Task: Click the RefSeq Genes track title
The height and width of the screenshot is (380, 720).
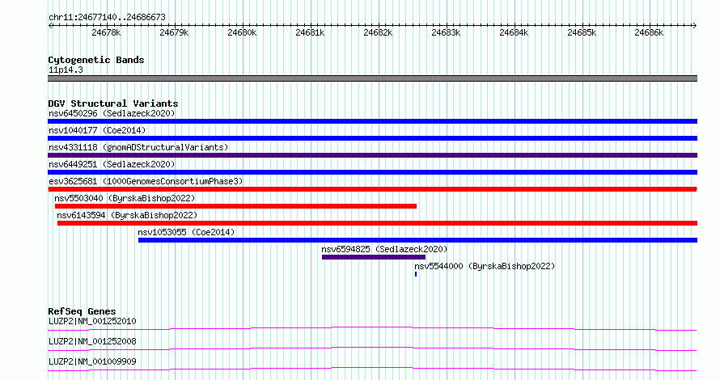Action: [82, 311]
